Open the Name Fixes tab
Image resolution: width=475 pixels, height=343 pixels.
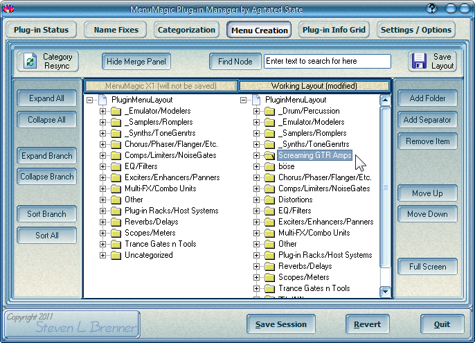[x=116, y=30]
